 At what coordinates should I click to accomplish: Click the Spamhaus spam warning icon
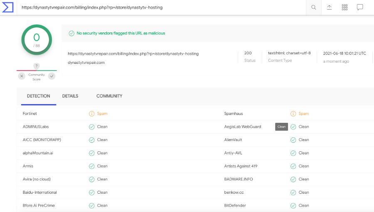(x=293, y=114)
